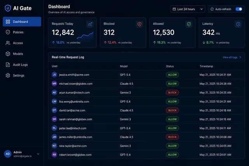Click the BLOCK status badge for arjun.kumar
This screenshot has width=249, height=166.
[172, 93]
